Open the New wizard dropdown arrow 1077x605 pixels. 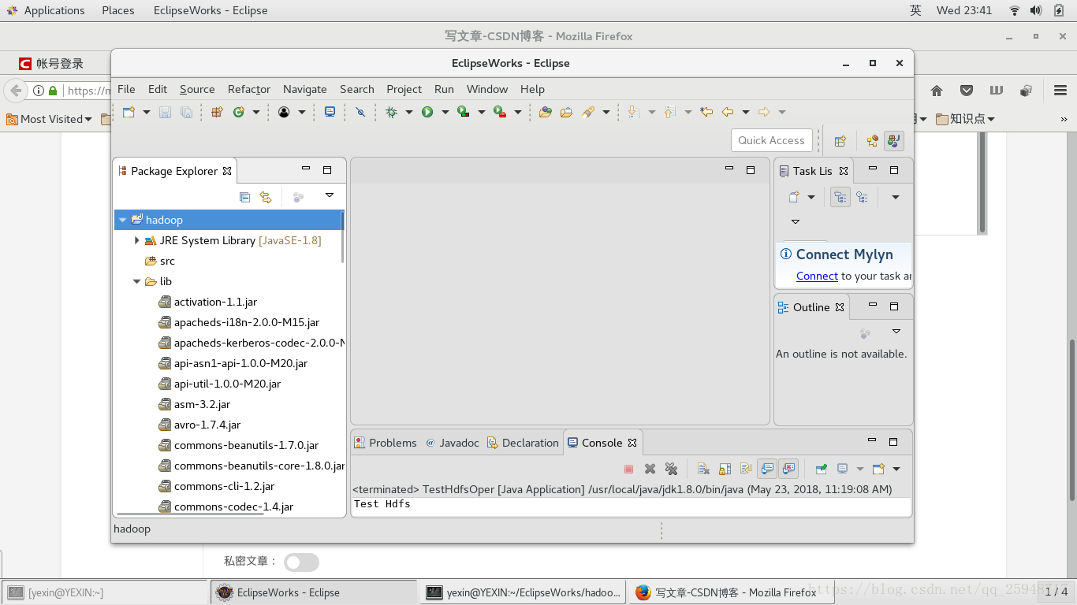[147, 112]
